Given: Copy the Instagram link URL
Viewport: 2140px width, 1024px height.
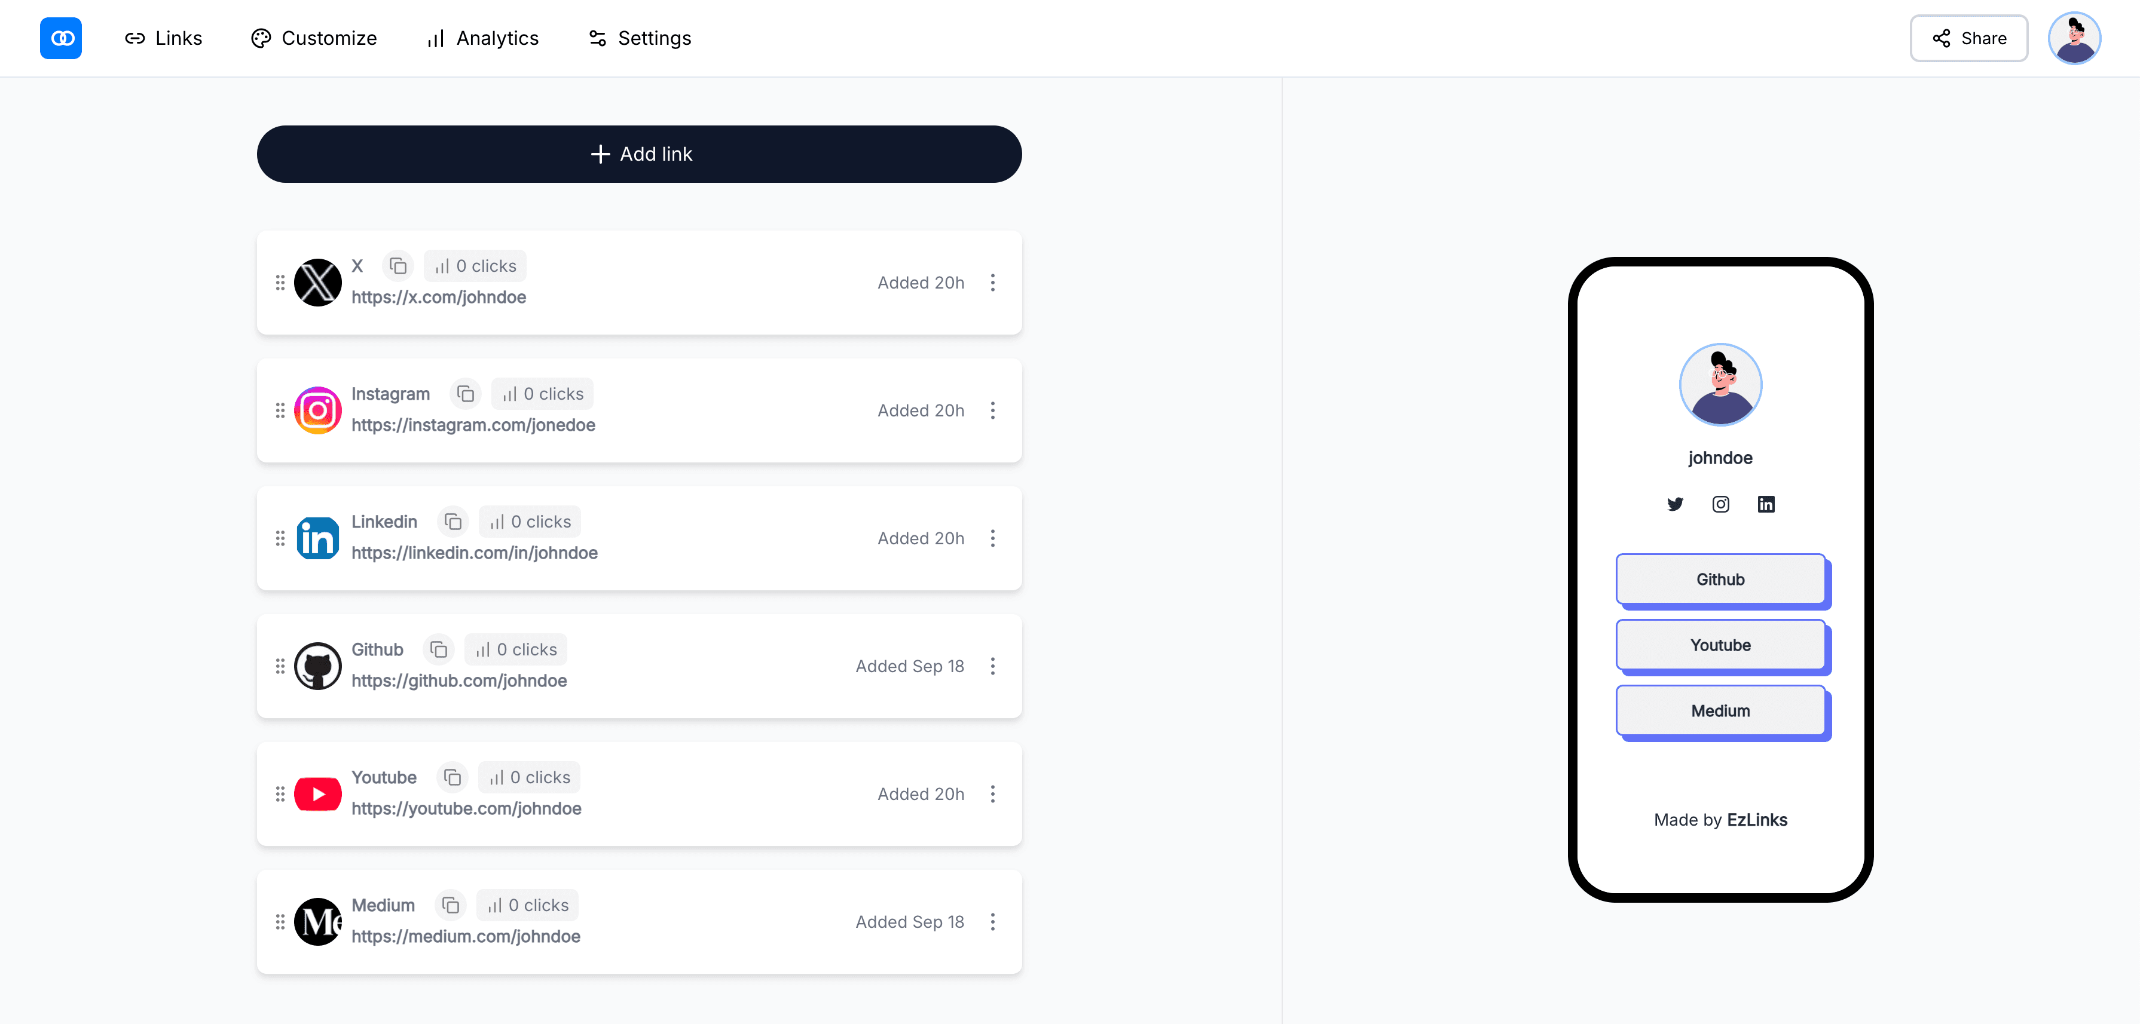Looking at the screenshot, I should 465,394.
